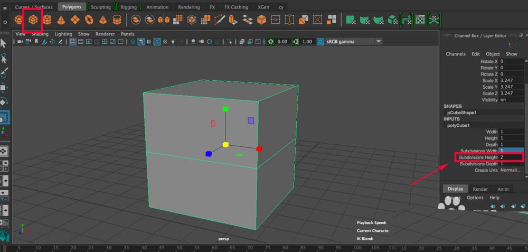Viewport: 528px width, 252px height.
Task: Click the Bridge shelf icon
Action: [248, 20]
